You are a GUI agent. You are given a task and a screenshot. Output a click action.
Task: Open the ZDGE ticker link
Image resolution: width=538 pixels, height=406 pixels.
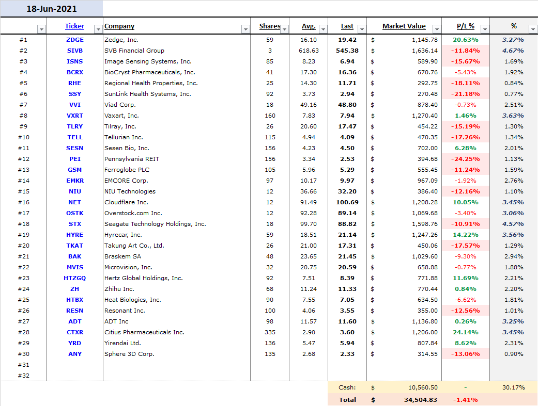[75, 40]
